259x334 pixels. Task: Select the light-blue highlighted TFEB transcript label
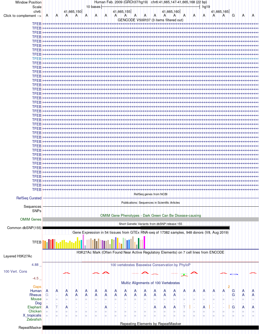tap(37, 59)
